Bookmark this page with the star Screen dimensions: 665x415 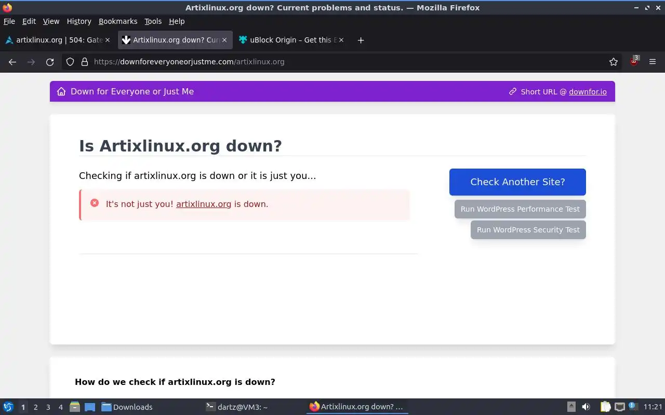point(614,62)
